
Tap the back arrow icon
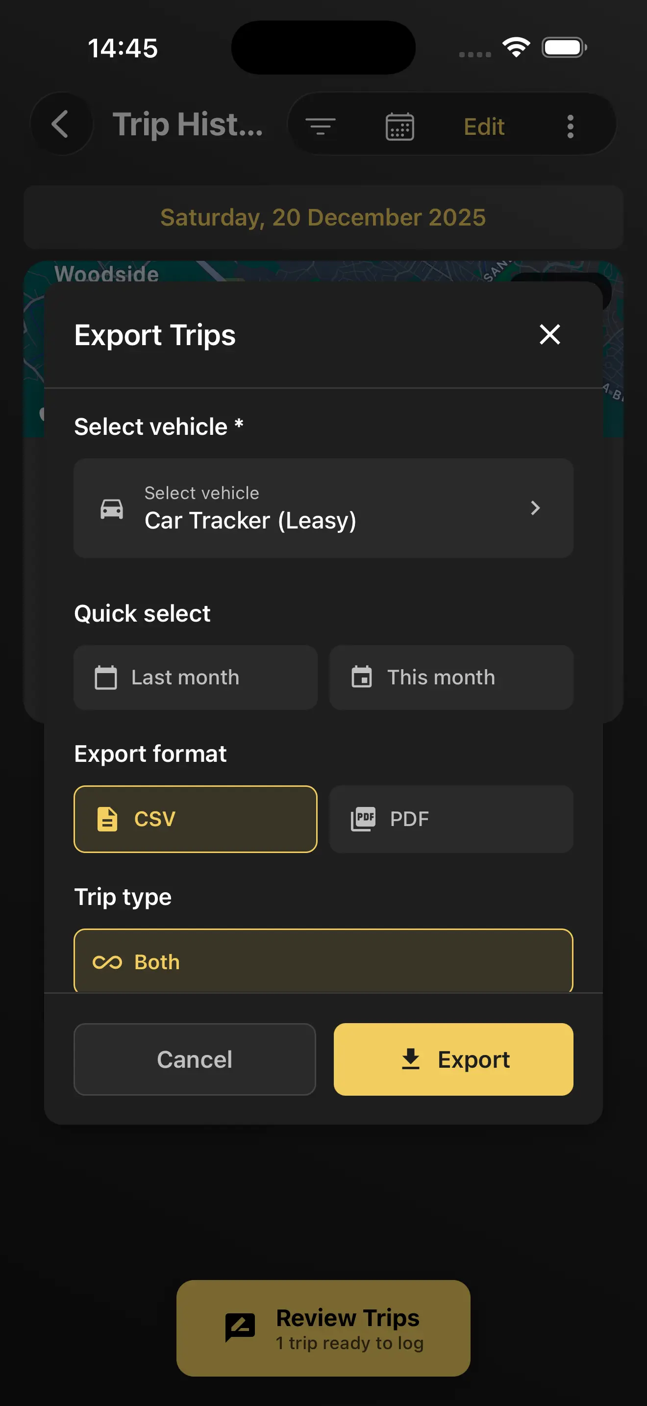coord(60,125)
